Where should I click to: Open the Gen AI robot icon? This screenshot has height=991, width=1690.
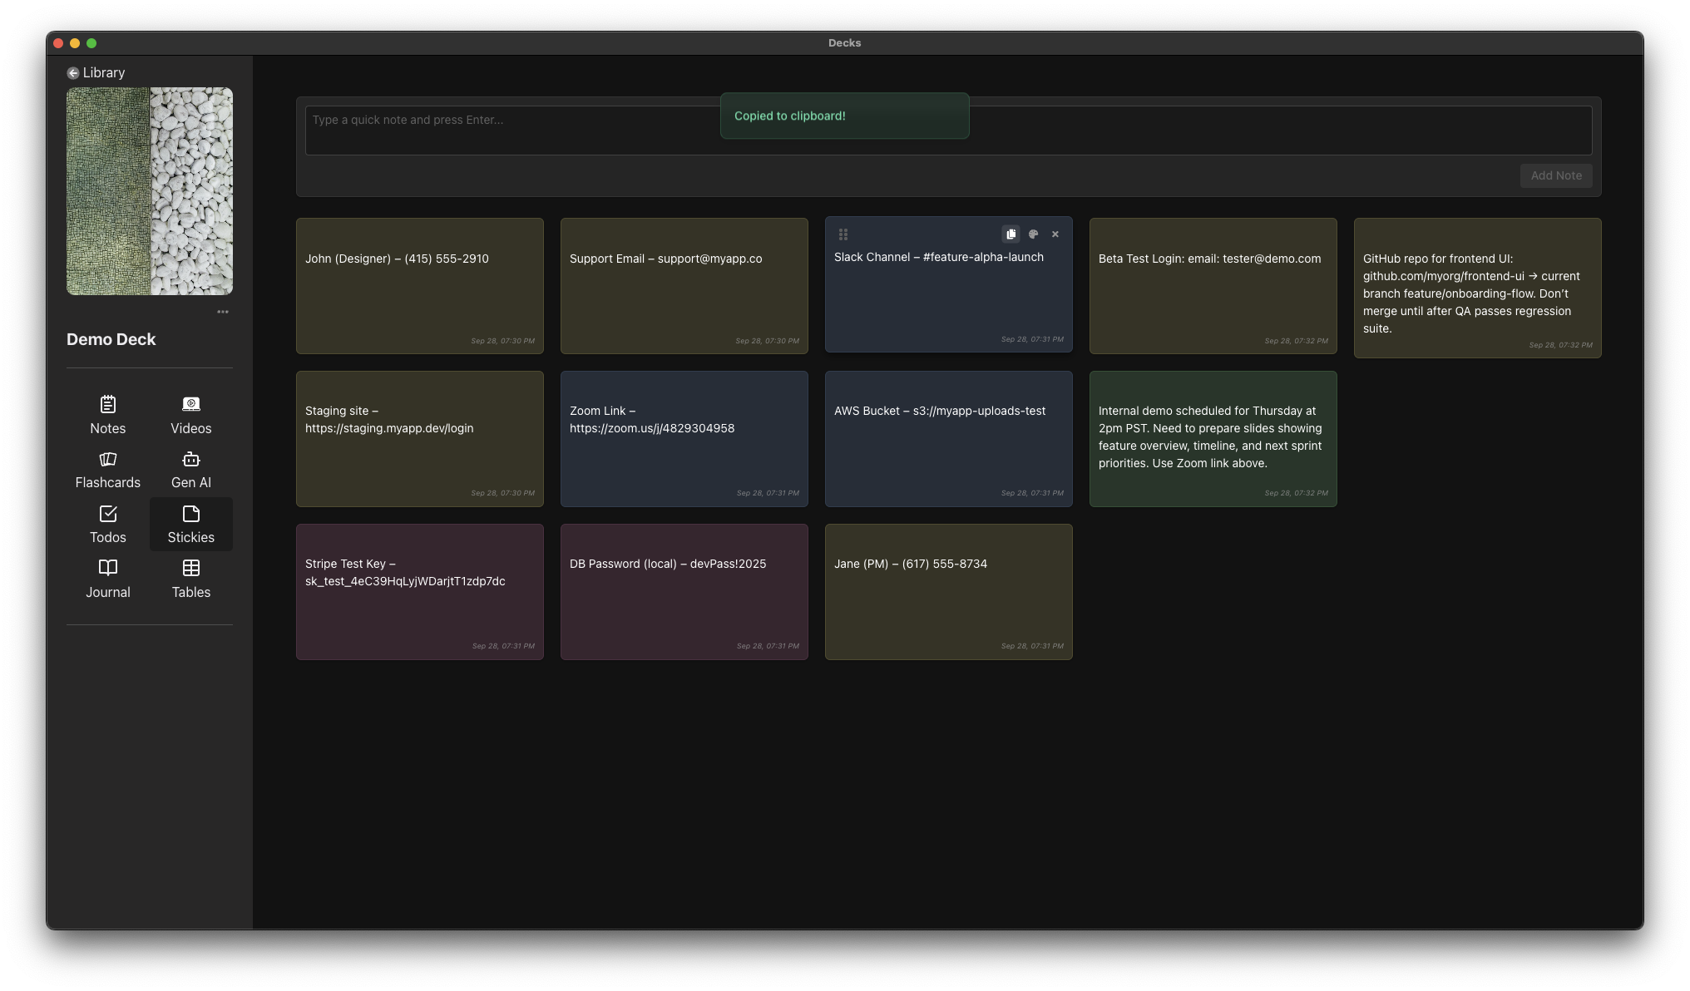191,460
